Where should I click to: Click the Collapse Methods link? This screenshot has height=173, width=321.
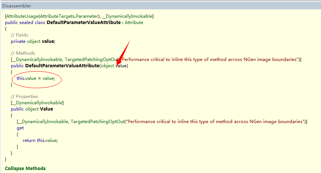25,168
